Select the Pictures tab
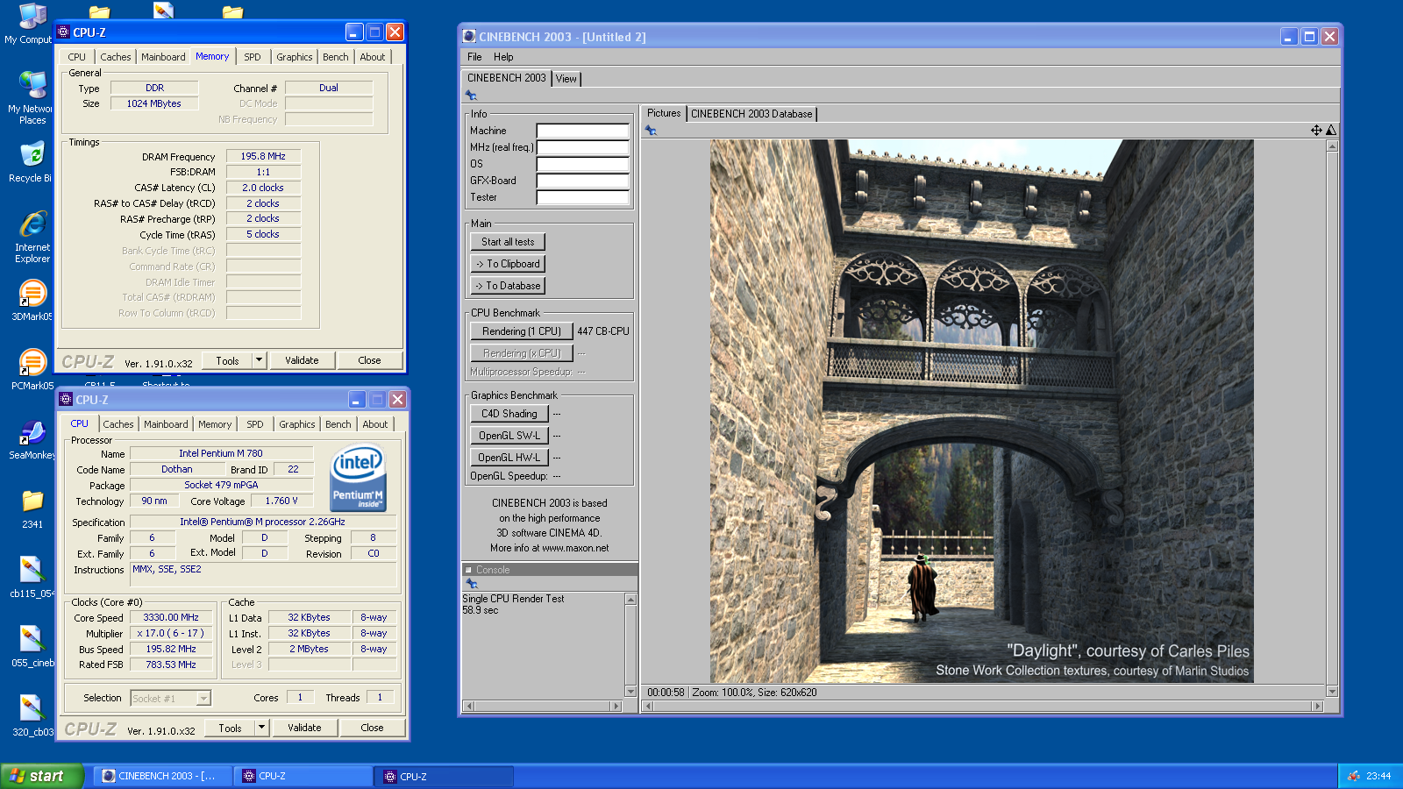This screenshot has height=789, width=1403. [x=664, y=113]
